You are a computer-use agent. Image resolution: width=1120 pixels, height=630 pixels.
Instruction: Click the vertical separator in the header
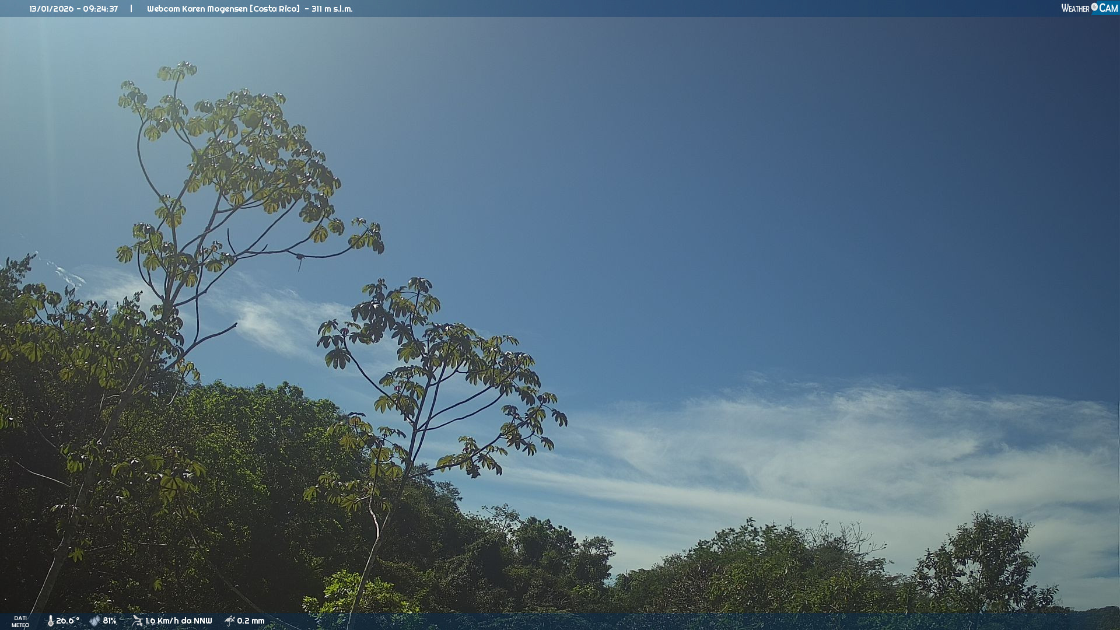pos(131,9)
